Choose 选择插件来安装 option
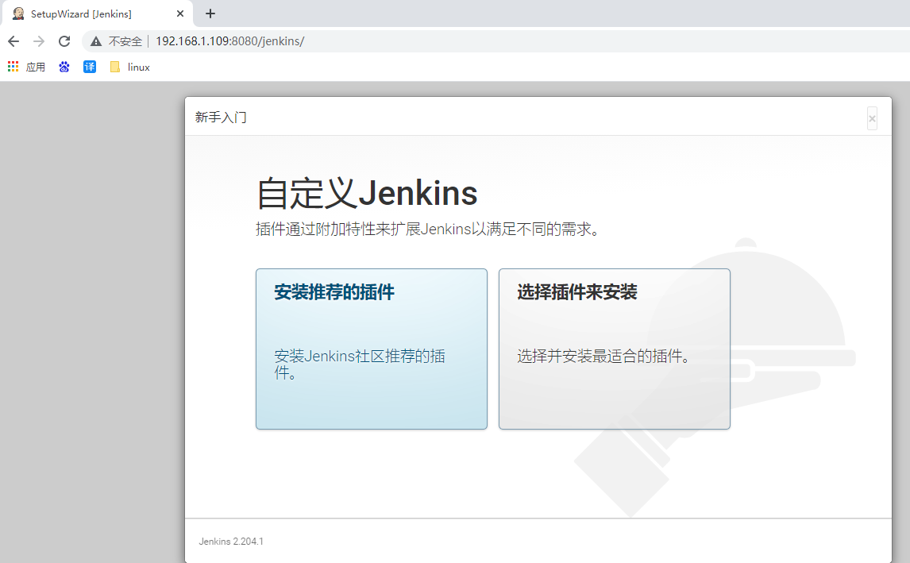 (615, 349)
